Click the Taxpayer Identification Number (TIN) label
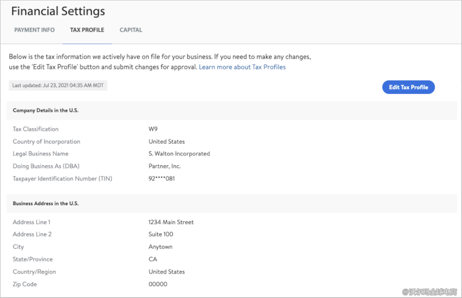This screenshot has width=462, height=298. click(x=62, y=179)
